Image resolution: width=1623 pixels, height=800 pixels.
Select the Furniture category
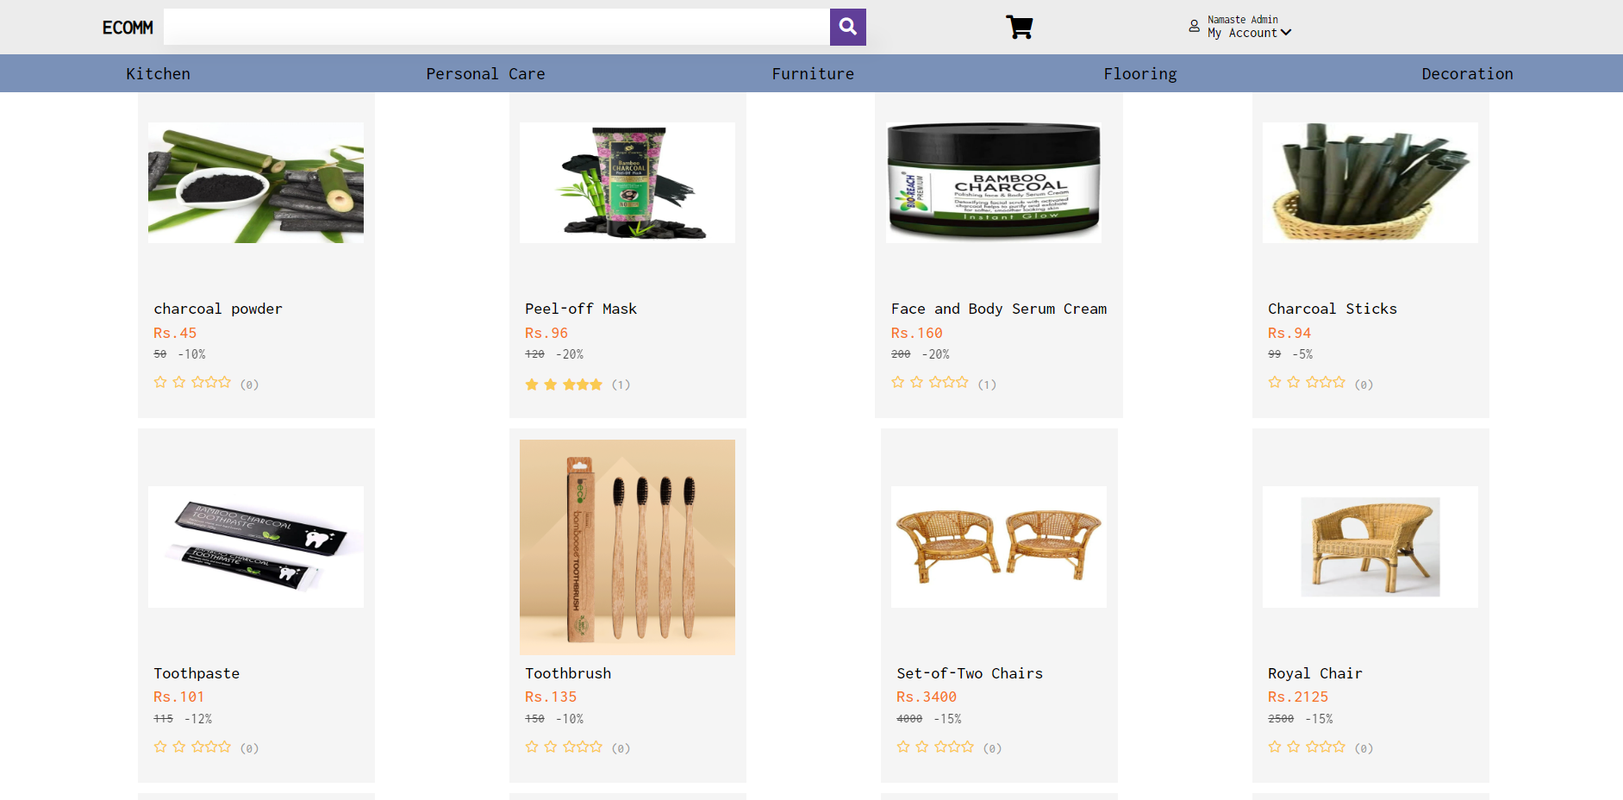coord(813,74)
